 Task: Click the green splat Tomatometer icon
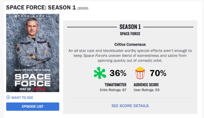click(100, 73)
